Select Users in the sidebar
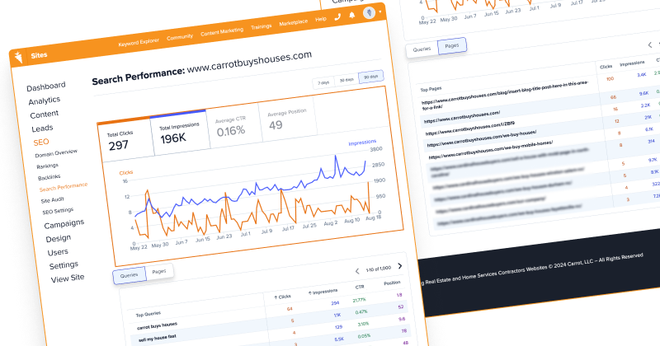Viewport: 660px width, 346px height. [58, 252]
